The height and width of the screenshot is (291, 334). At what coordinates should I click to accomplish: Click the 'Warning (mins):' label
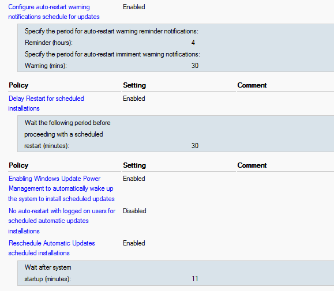click(x=46, y=66)
